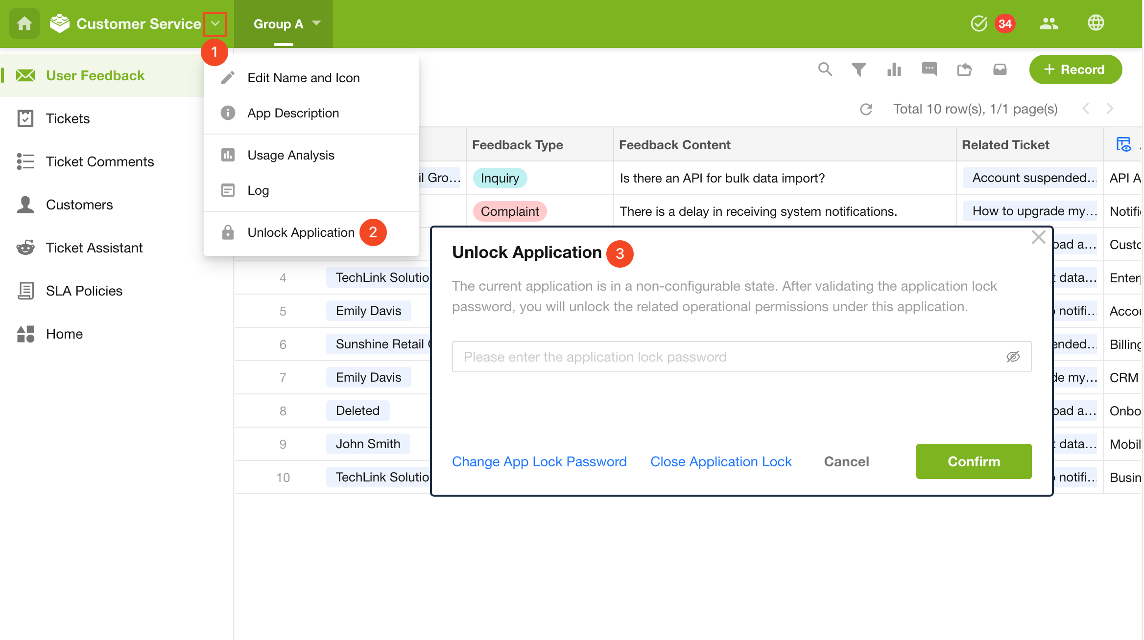
Task: Open the home icon in top bar
Action: (x=24, y=23)
